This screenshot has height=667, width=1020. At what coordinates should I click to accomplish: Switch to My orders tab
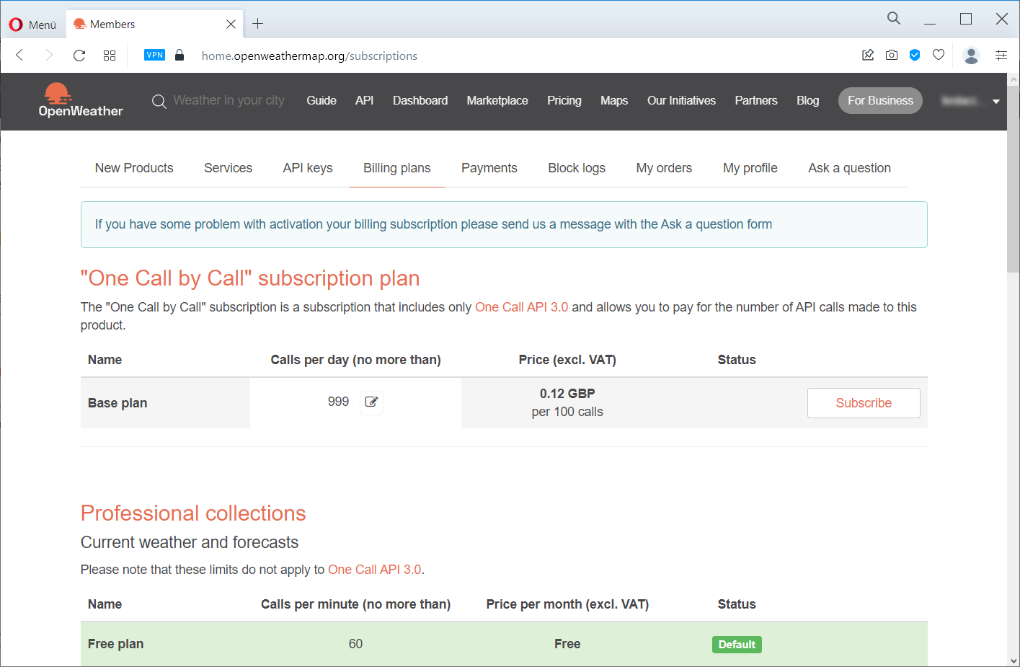(664, 168)
